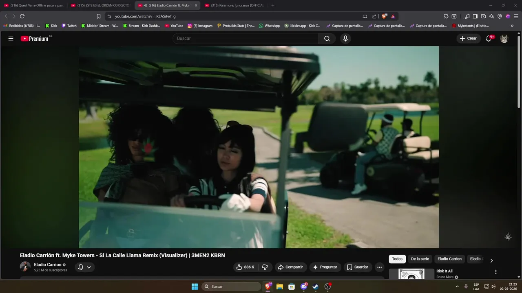Viewport: 522px width, 293px height.
Task: Open WhatsApp bookmark
Action: pyautogui.click(x=269, y=26)
